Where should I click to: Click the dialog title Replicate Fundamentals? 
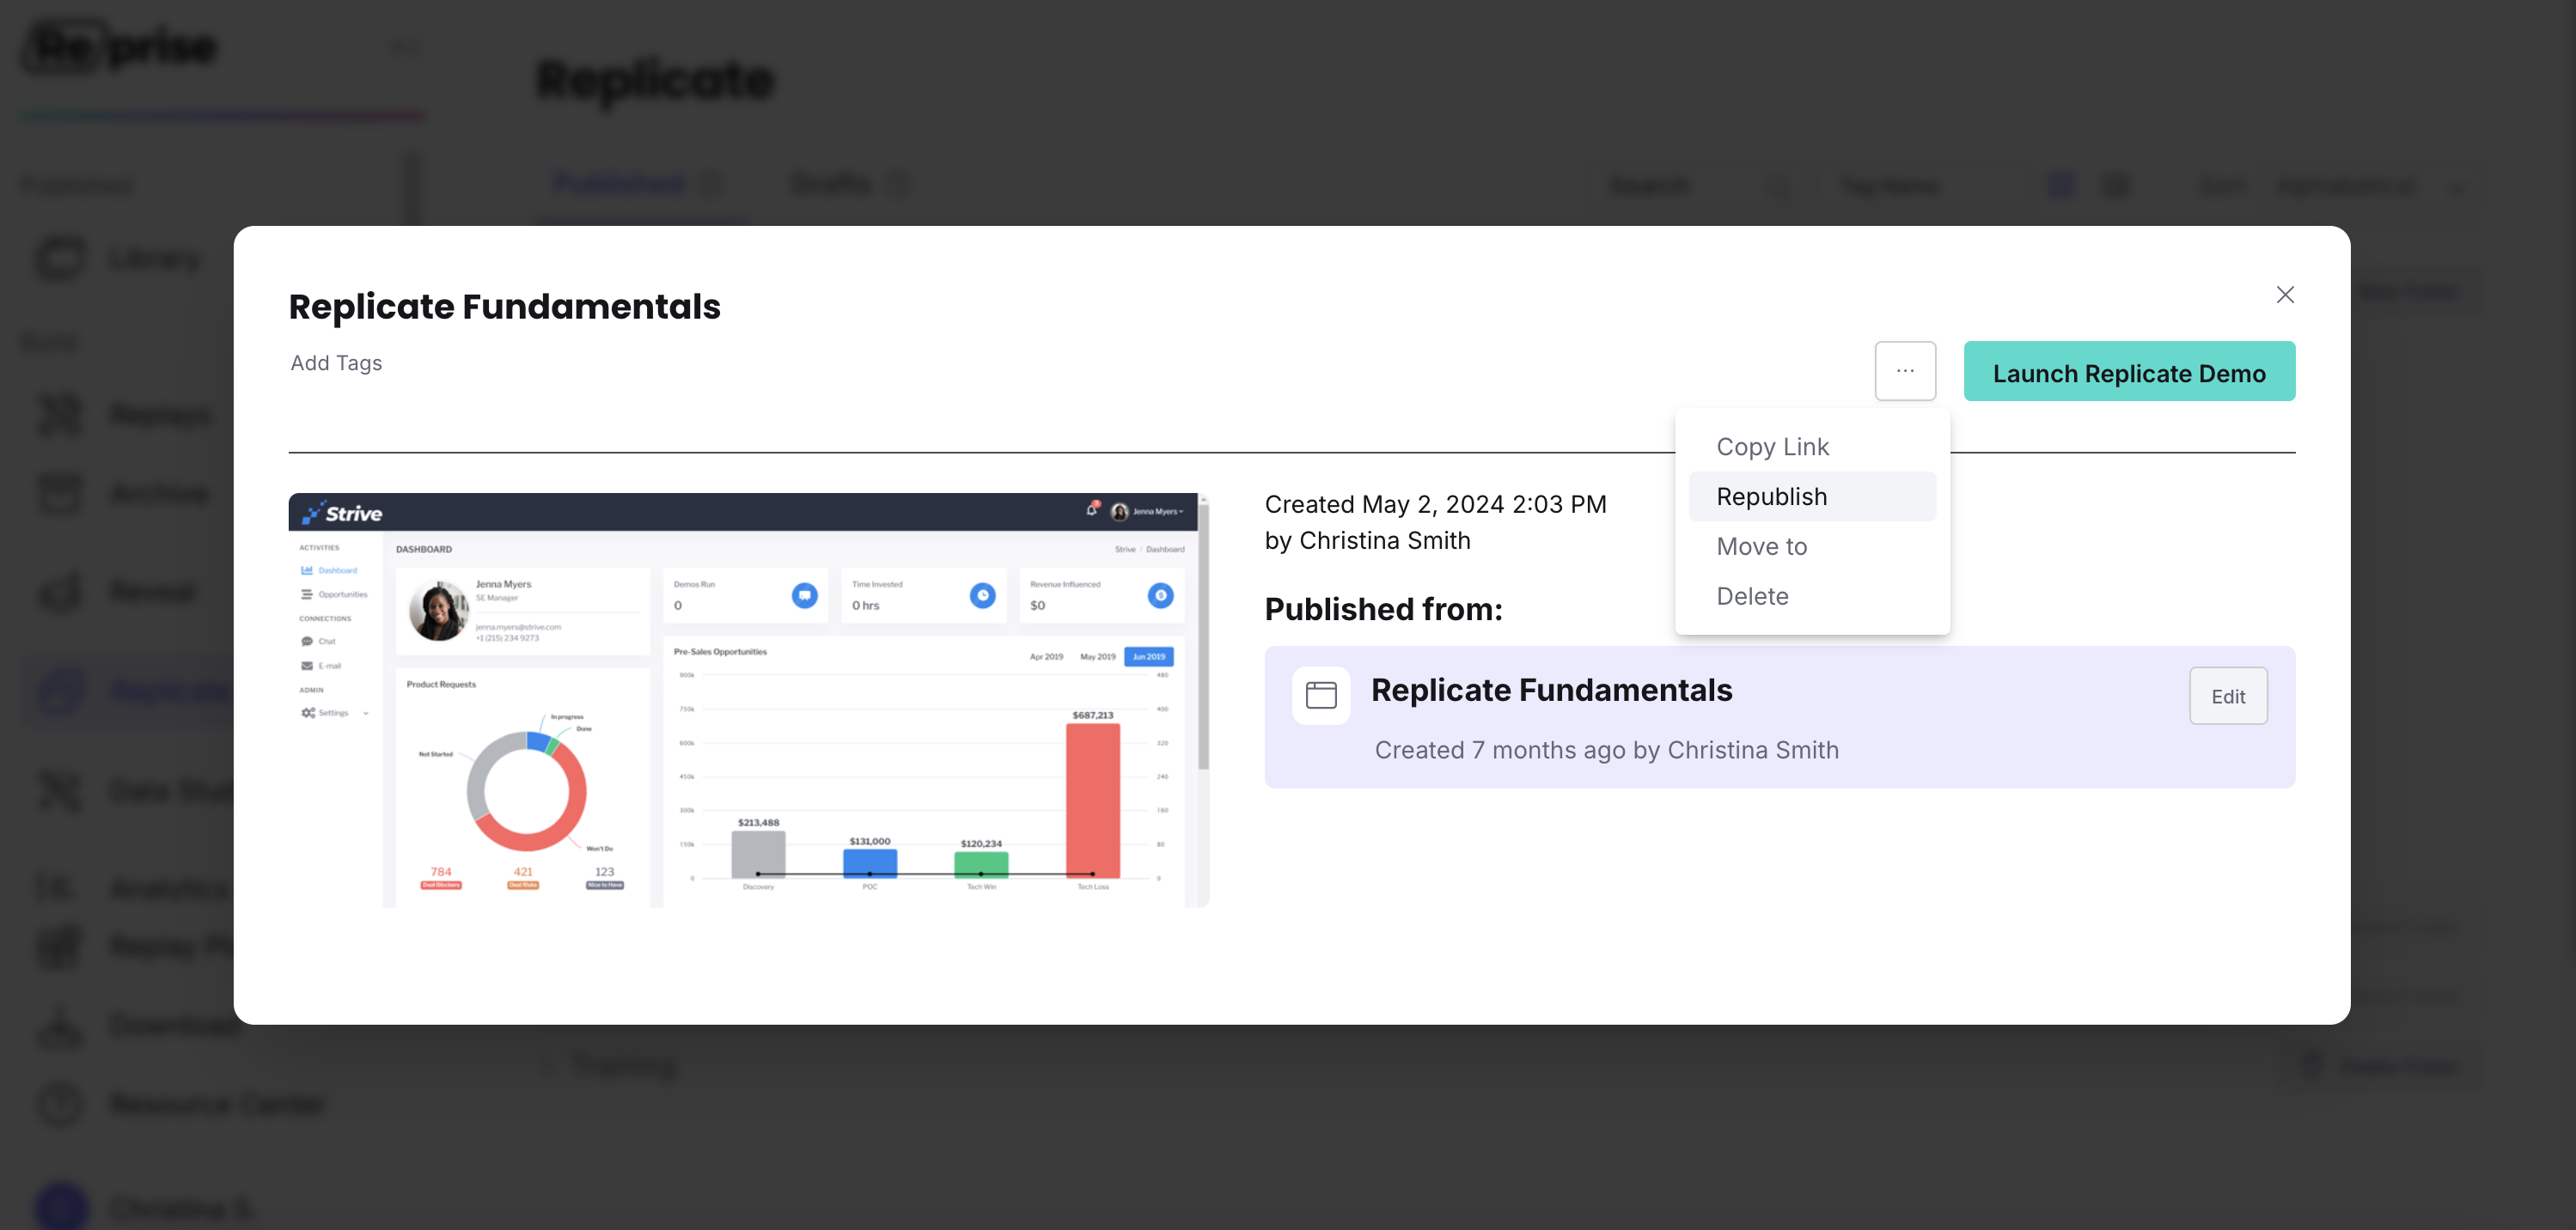pyautogui.click(x=504, y=306)
